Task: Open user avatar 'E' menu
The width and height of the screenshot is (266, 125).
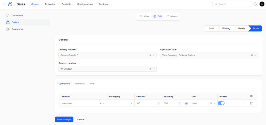Action: pyautogui.click(x=262, y=4)
